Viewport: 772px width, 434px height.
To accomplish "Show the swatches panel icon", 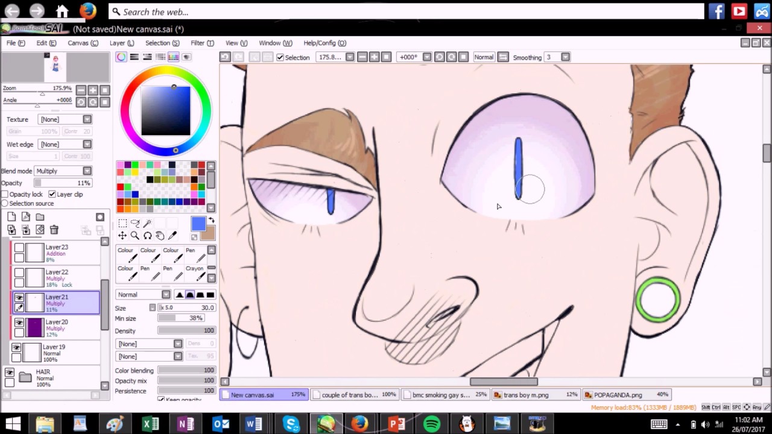I will tap(173, 57).
